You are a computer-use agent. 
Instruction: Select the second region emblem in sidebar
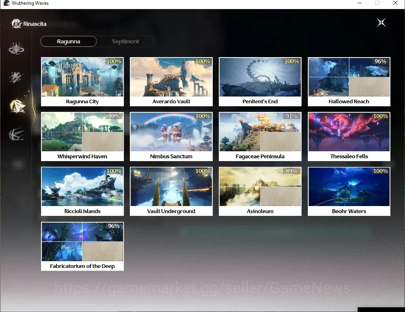16,77
